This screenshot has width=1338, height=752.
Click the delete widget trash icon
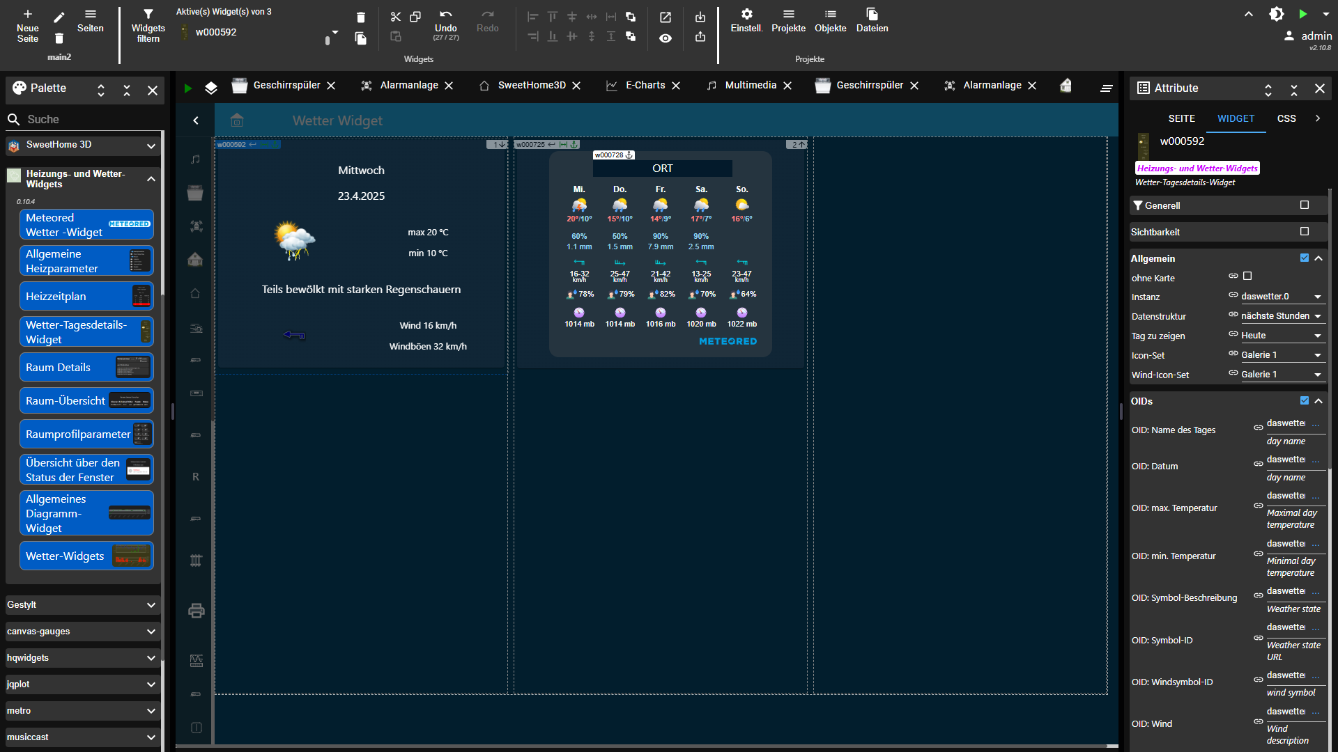(x=360, y=17)
